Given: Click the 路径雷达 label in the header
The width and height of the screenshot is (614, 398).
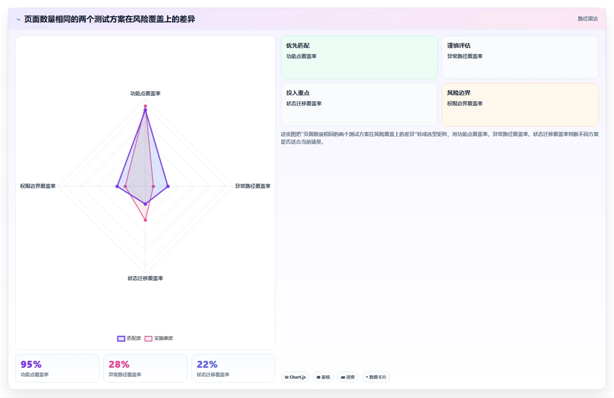Looking at the screenshot, I should tap(588, 19).
